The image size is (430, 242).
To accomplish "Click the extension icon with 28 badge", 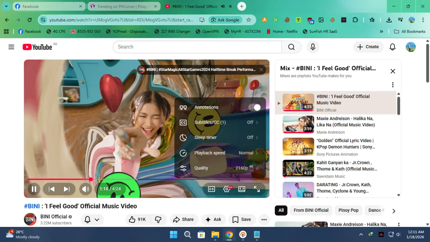I will 310,20.
